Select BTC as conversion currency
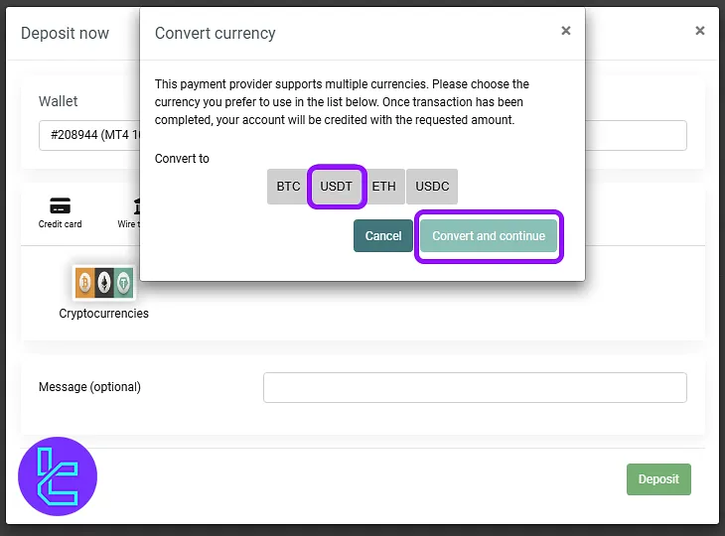Image resolution: width=725 pixels, height=536 pixels. pyautogui.click(x=287, y=187)
